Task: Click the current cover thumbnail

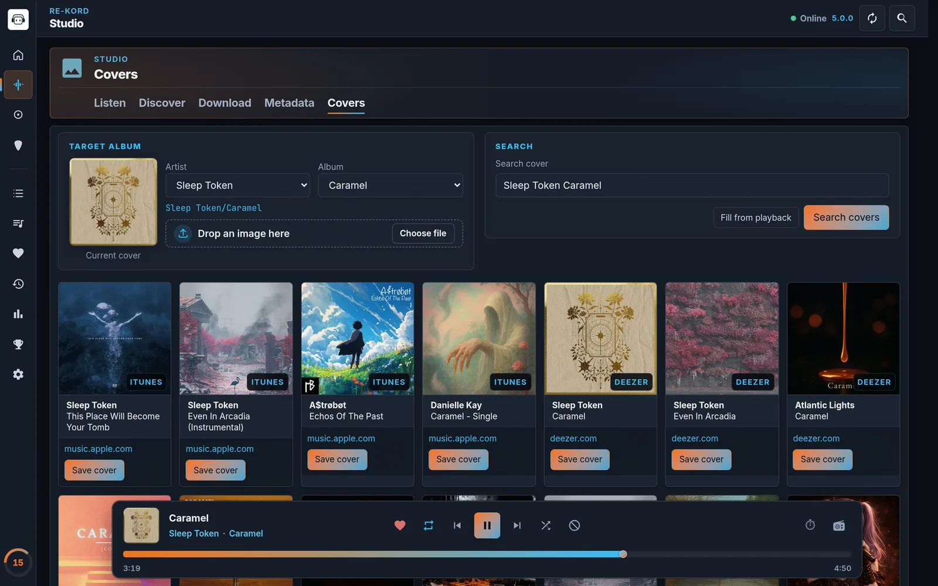Action: [x=113, y=202]
